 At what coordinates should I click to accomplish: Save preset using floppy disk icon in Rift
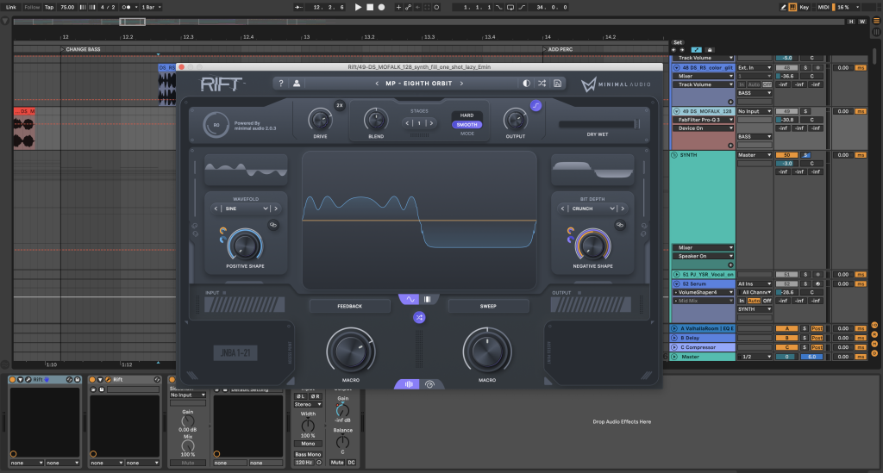tap(558, 84)
